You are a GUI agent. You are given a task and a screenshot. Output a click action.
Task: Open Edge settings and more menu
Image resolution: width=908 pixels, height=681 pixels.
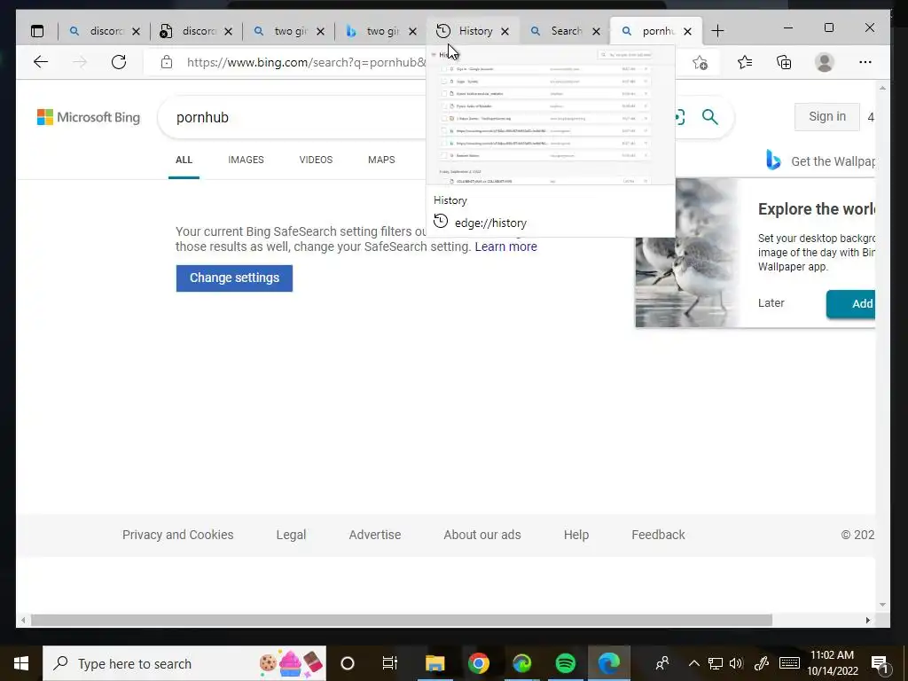pos(865,62)
